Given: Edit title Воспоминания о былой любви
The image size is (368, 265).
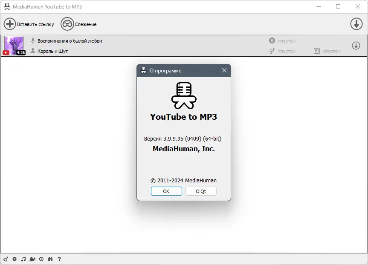Looking at the screenshot, I should [70, 41].
